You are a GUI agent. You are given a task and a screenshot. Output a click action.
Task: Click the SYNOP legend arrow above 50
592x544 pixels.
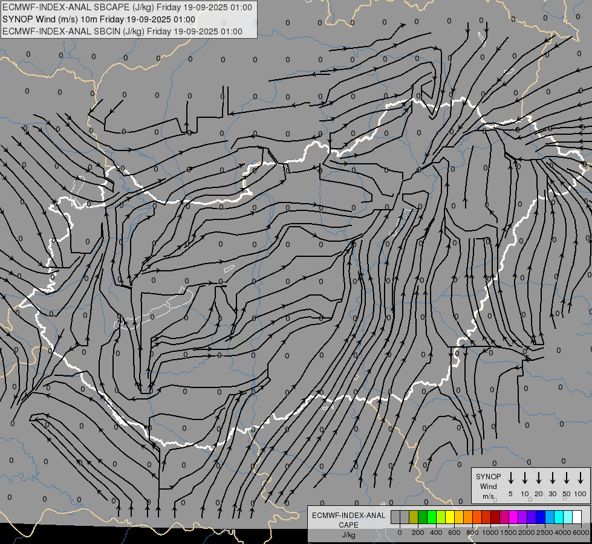pos(567,478)
